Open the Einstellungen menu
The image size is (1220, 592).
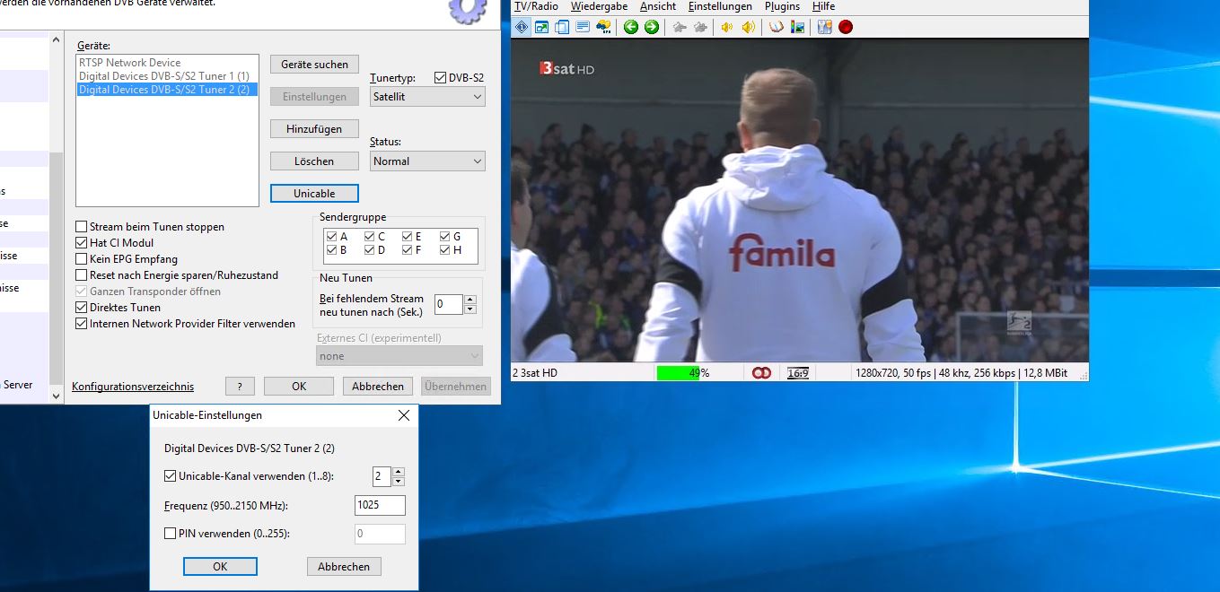tap(720, 6)
